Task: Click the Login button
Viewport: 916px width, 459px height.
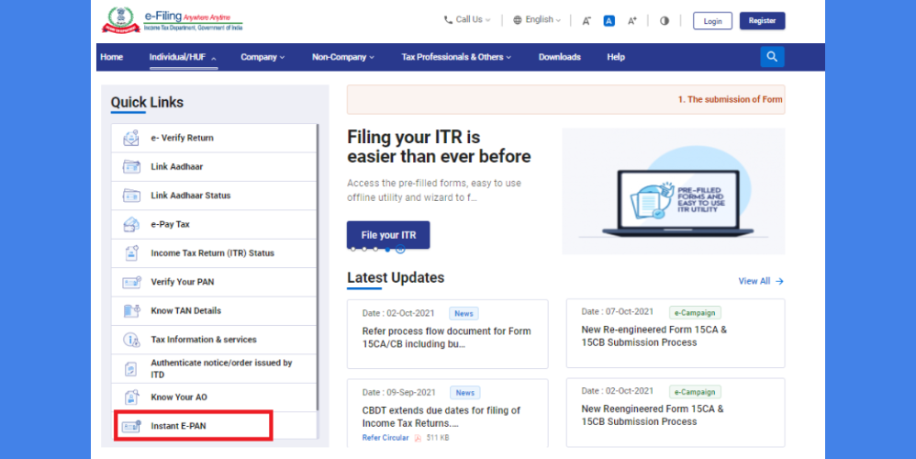Action: [713, 21]
